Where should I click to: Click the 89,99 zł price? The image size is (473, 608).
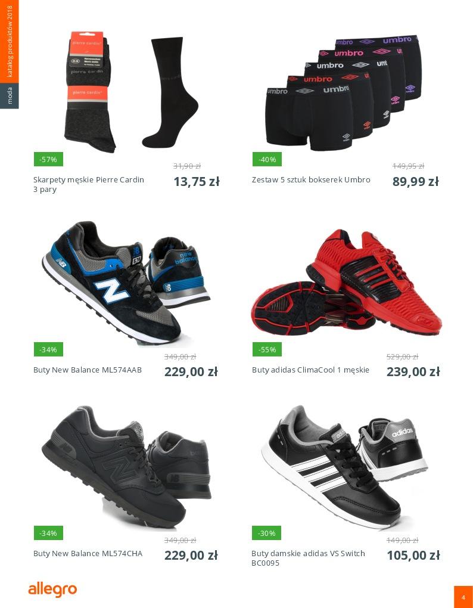pos(416,181)
